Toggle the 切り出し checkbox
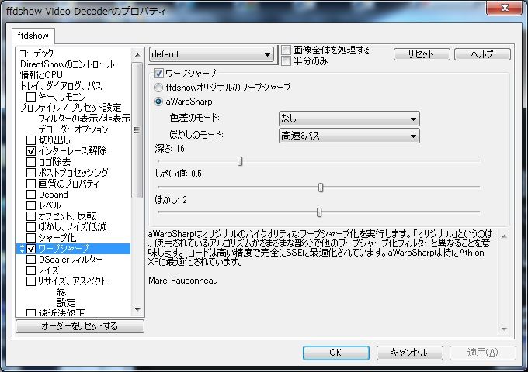528x372 pixels. pyautogui.click(x=31, y=140)
